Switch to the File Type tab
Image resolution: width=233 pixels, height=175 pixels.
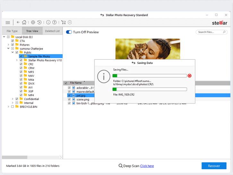pos(12,31)
